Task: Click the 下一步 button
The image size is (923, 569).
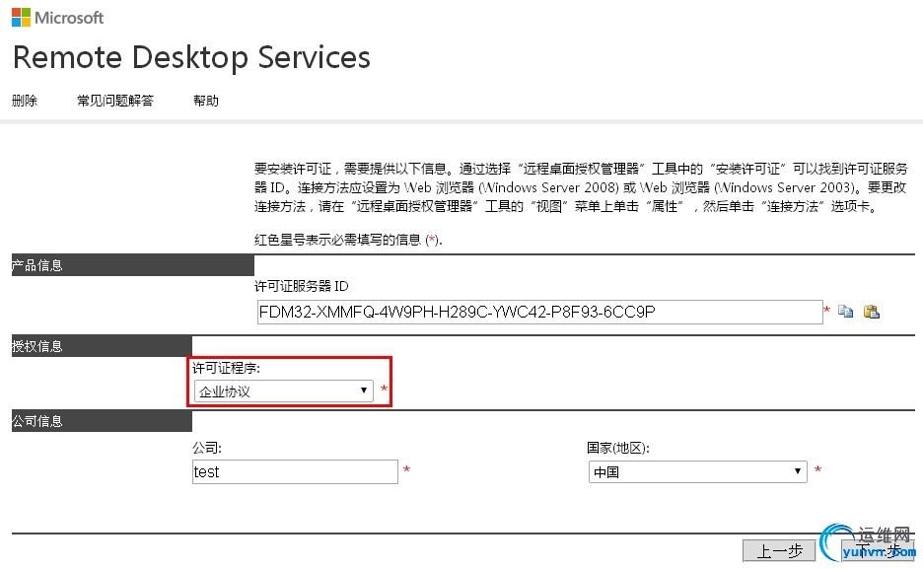Action: click(x=878, y=551)
